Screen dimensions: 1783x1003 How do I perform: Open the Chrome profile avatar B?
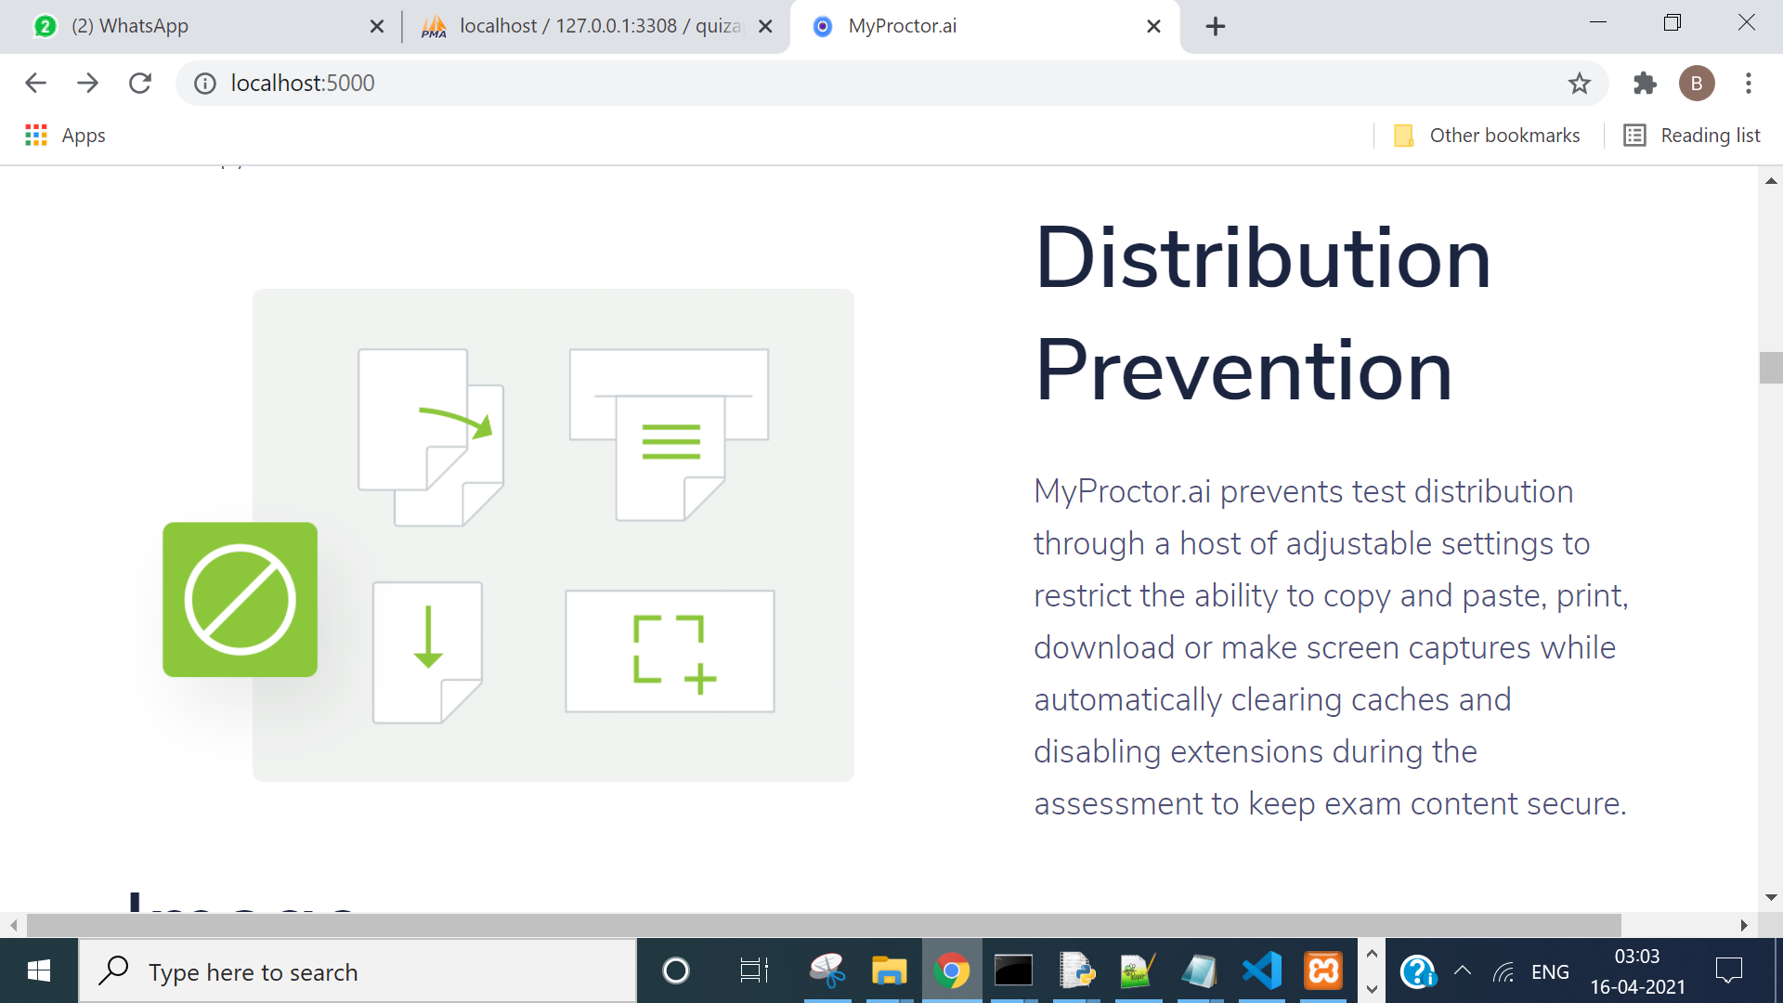[x=1696, y=84]
